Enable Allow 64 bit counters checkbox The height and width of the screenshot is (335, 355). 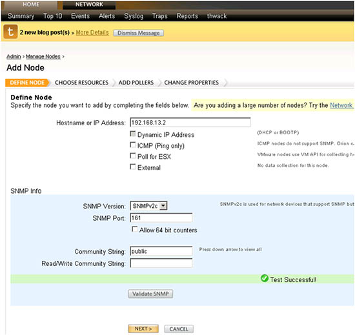[134, 229]
